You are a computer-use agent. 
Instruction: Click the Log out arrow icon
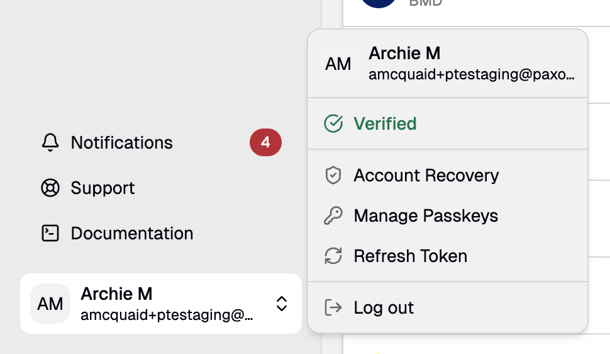pyautogui.click(x=333, y=307)
